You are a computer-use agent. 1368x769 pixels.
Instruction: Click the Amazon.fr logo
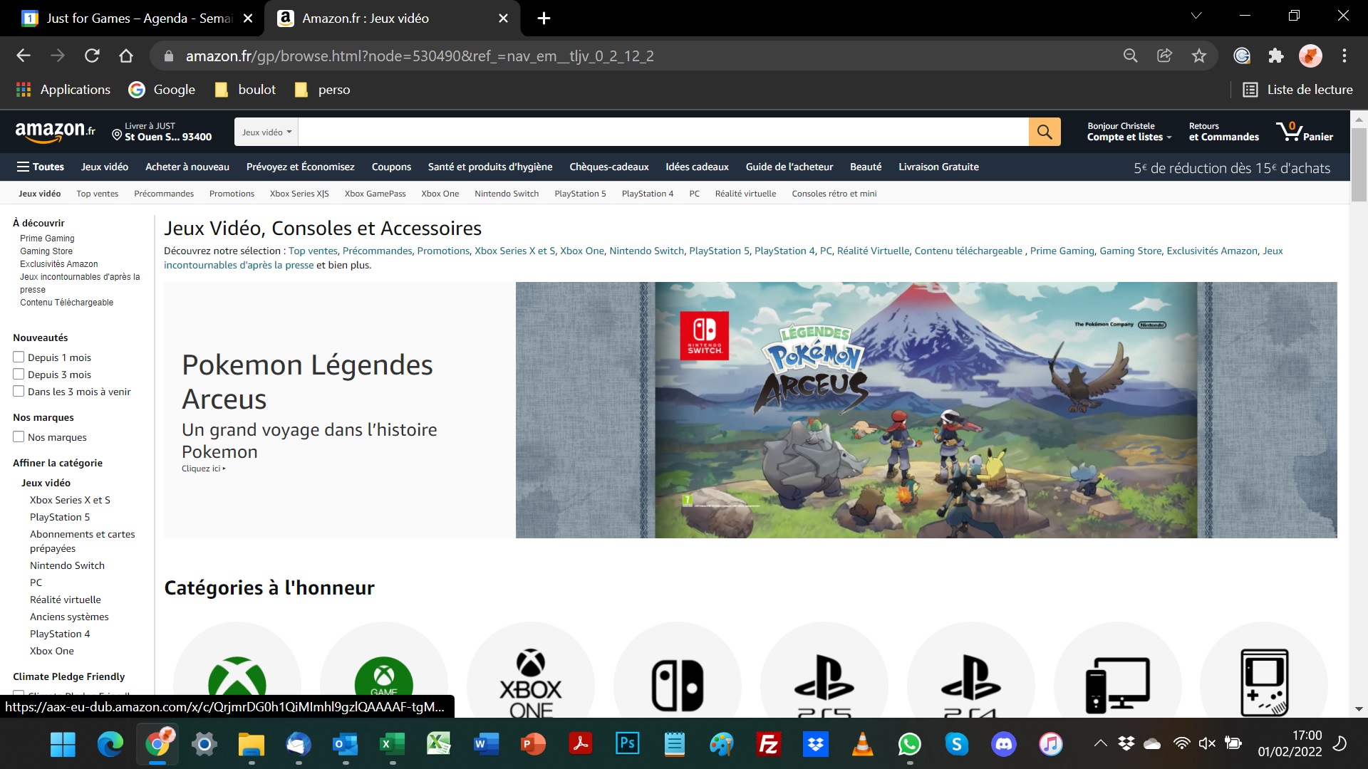[x=55, y=131]
